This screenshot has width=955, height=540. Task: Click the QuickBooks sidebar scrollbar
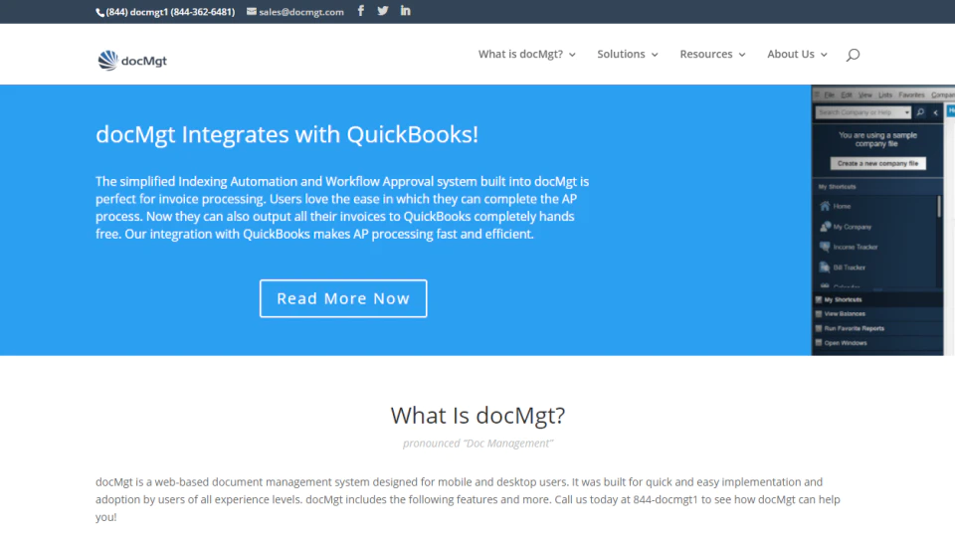pos(939,207)
